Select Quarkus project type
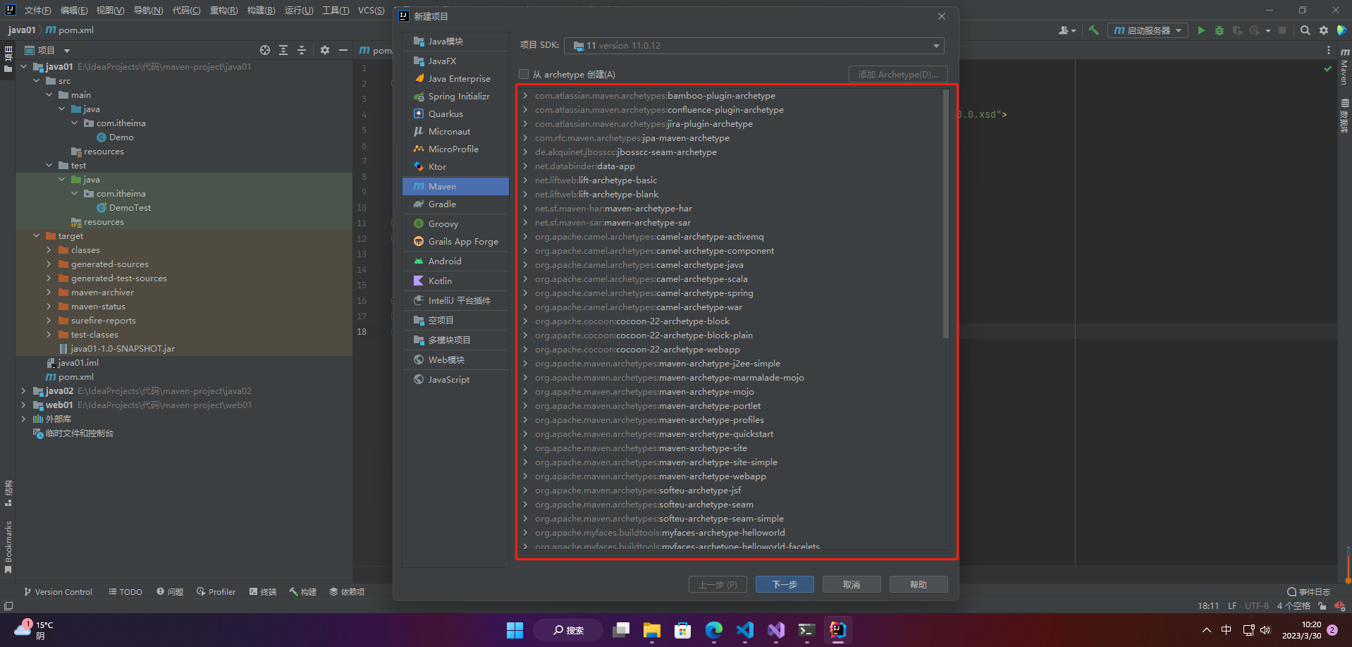This screenshot has height=647, width=1352. click(x=455, y=114)
